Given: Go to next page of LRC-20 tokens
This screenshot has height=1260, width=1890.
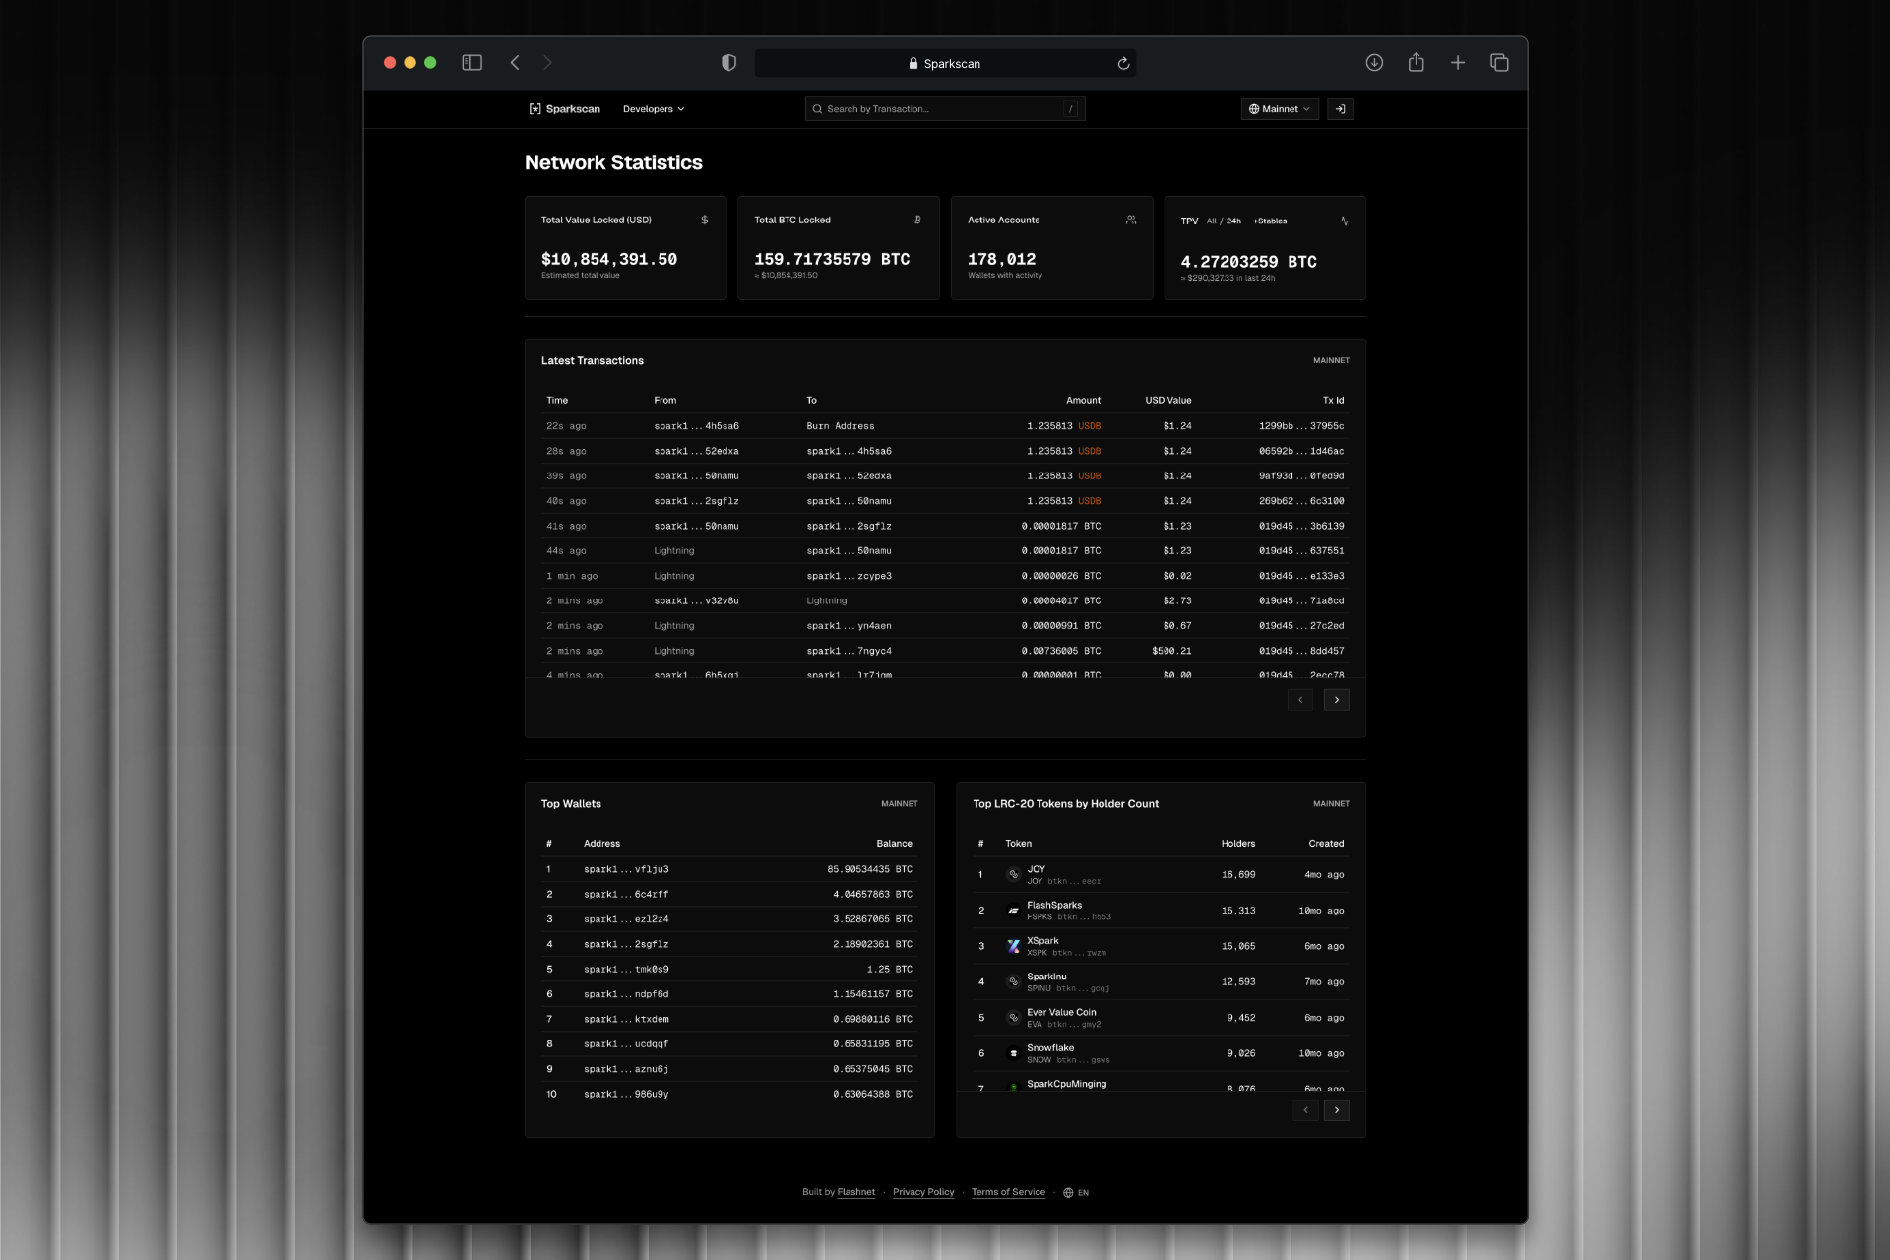Looking at the screenshot, I should coord(1336,1110).
